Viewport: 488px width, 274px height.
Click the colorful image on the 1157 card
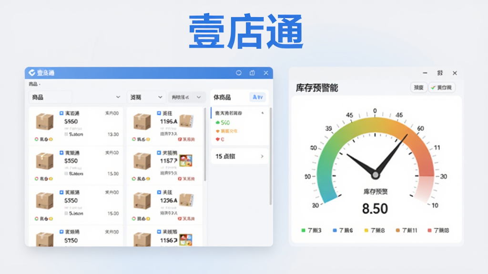(186, 161)
